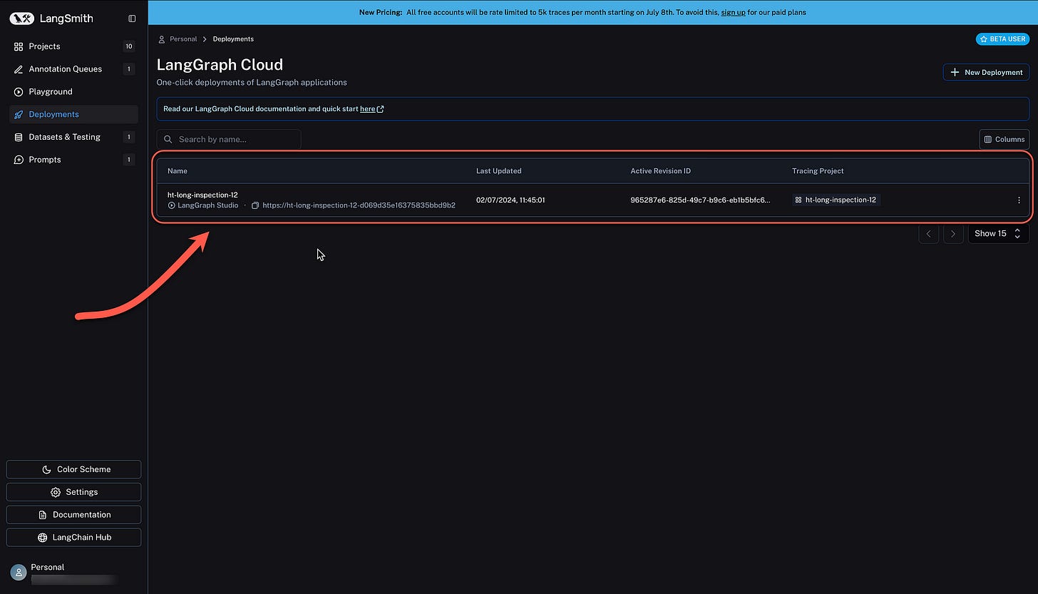
Task: Open the ht-long-inspection-12 tracing project tag
Action: 836,200
